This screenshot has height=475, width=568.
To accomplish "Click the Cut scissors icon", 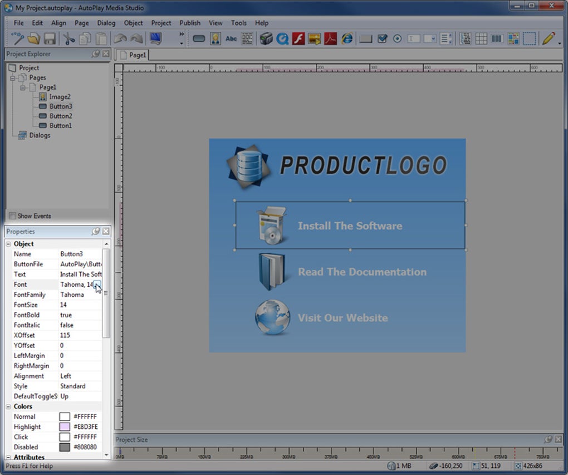I will (x=68, y=38).
